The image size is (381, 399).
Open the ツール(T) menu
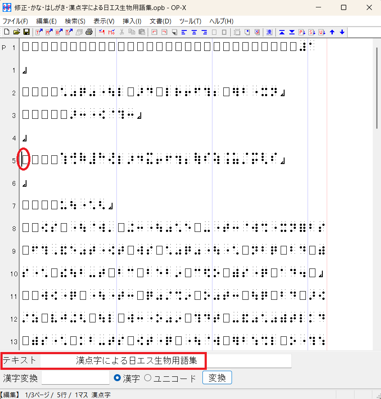click(190, 21)
